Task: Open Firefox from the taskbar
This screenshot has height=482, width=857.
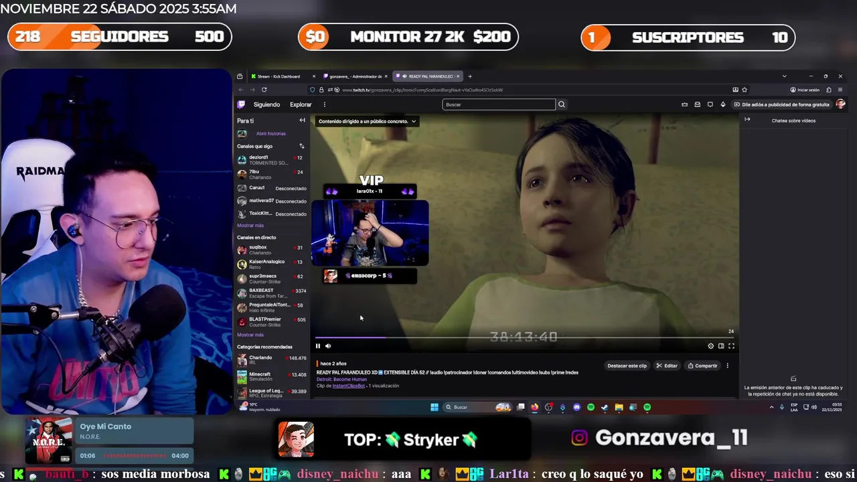Action: pos(534,407)
